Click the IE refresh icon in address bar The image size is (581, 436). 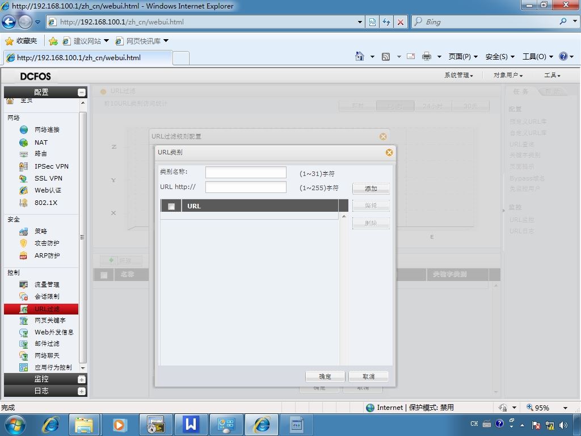click(x=386, y=22)
